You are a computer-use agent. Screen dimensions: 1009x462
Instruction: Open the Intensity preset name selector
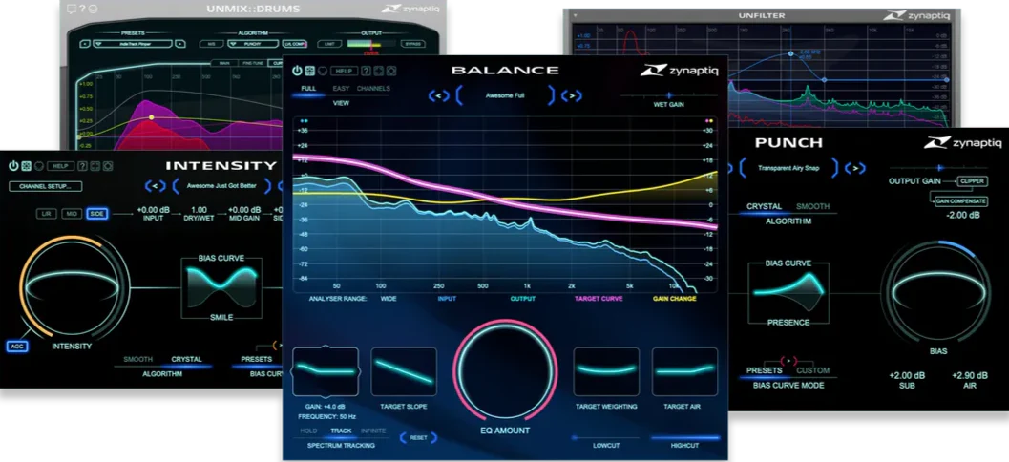click(x=221, y=186)
